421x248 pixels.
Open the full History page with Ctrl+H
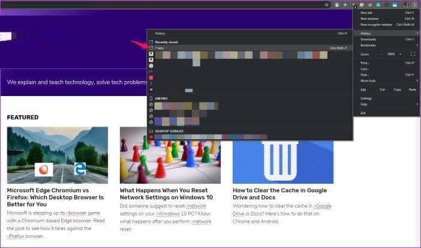pyautogui.click(x=249, y=34)
